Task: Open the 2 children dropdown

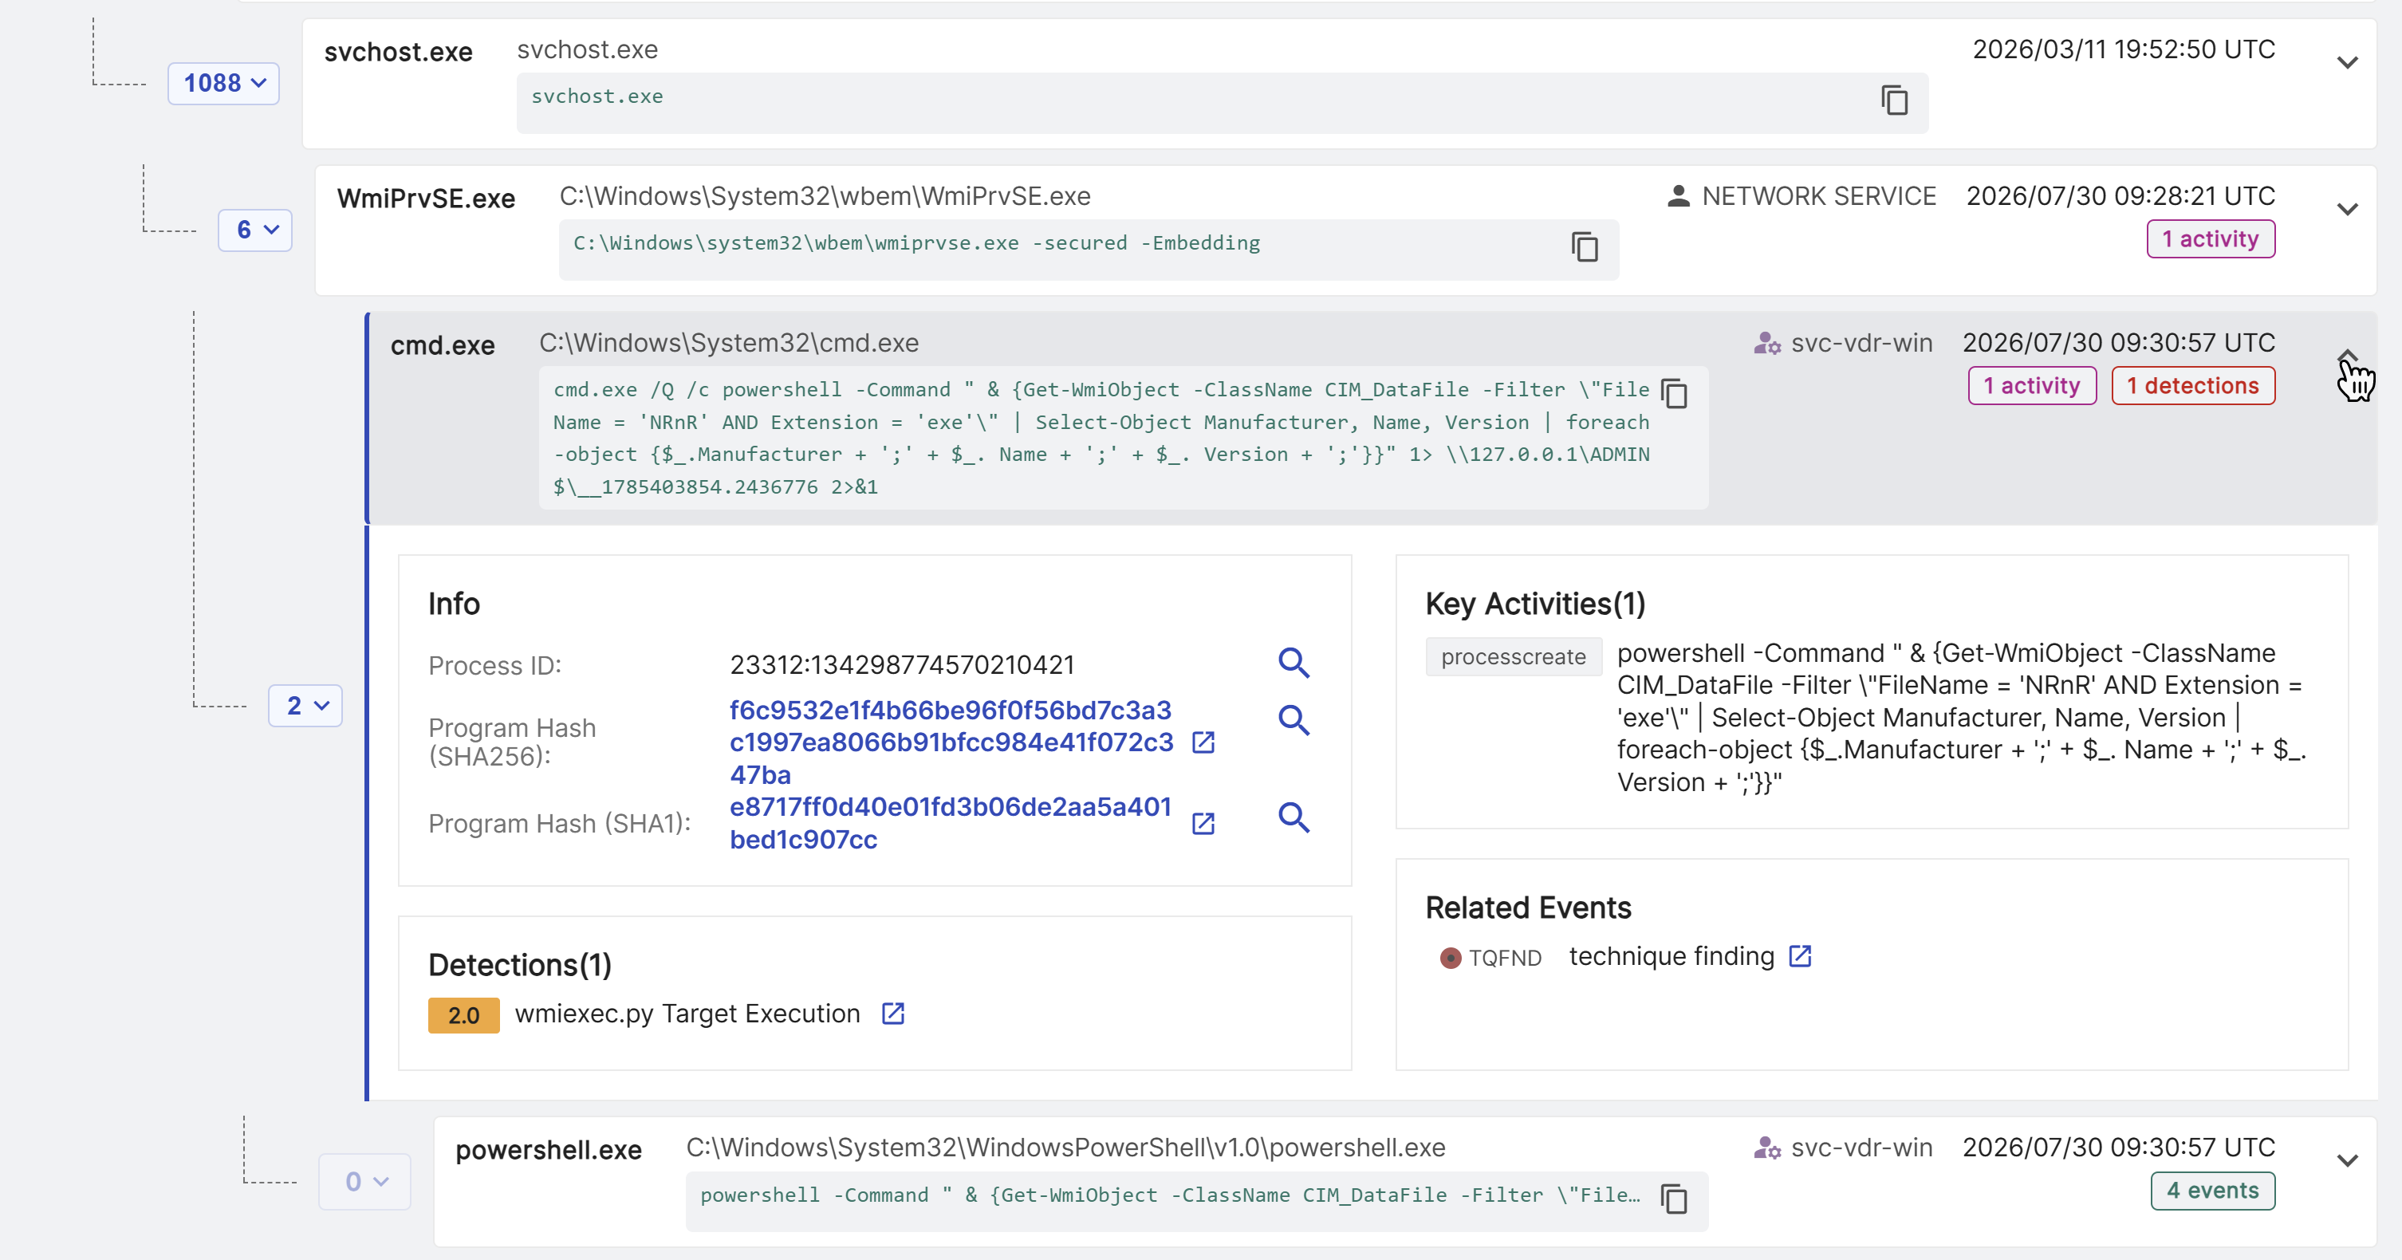Action: pyautogui.click(x=306, y=706)
